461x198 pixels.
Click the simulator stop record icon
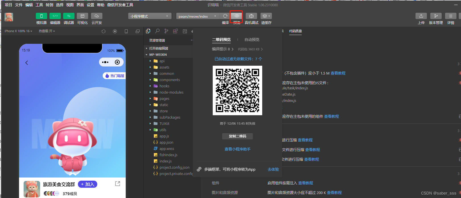pos(115,31)
